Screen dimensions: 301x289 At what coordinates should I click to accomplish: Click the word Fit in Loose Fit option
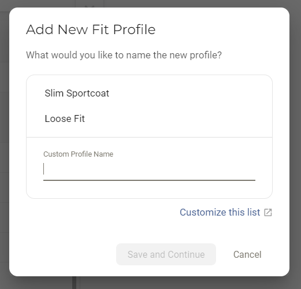coord(79,118)
